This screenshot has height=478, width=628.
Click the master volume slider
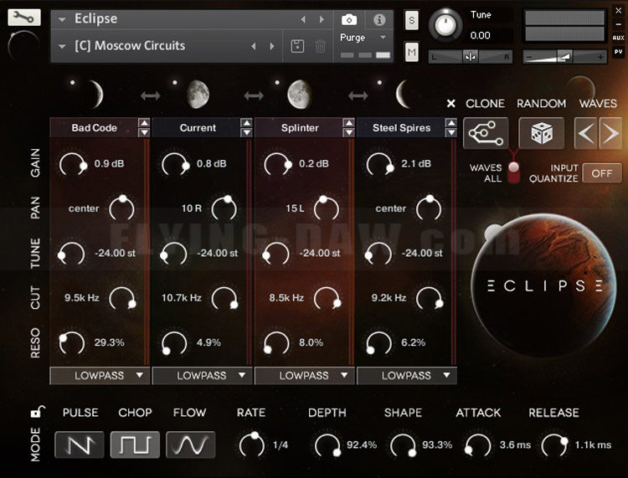pyautogui.click(x=564, y=57)
